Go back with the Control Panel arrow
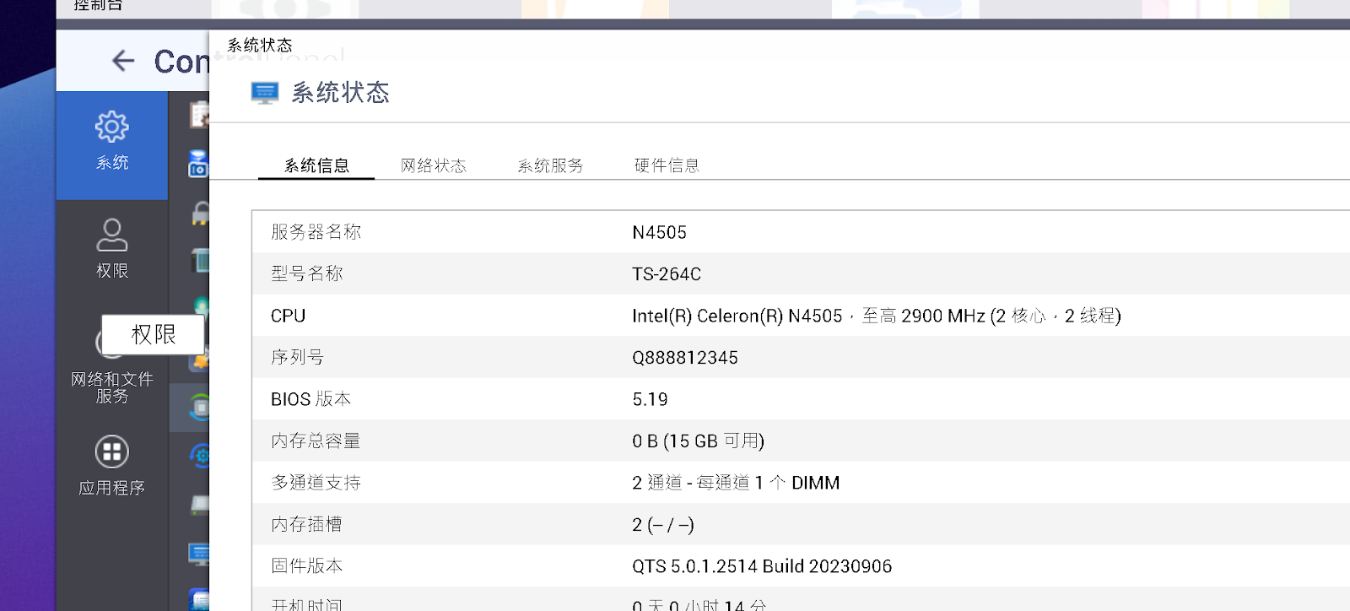Viewport: 1350px width, 611px height. pyautogui.click(x=123, y=61)
